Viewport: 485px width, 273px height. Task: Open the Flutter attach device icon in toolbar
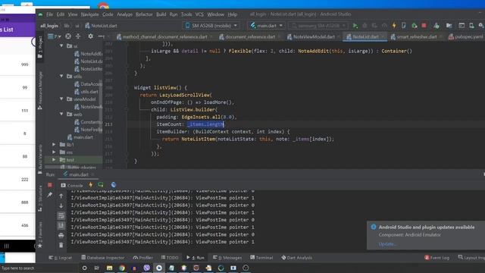pos(404,26)
